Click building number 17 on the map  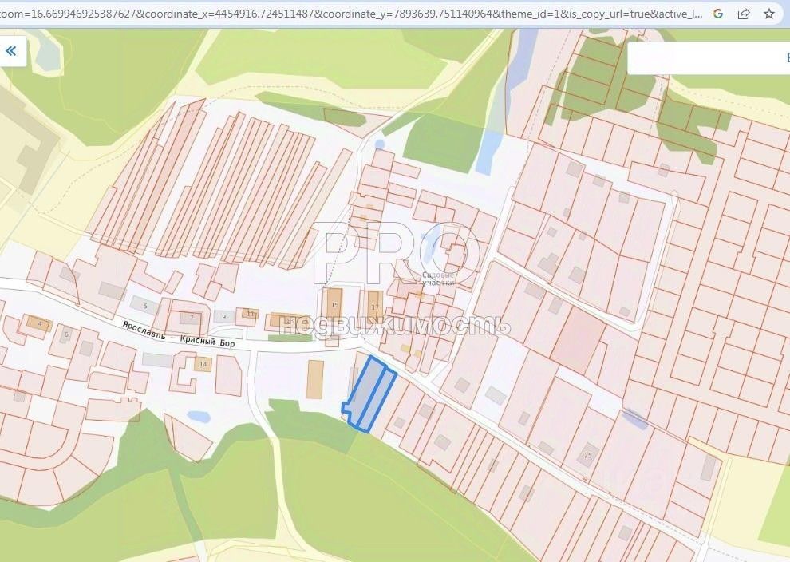coord(373,306)
